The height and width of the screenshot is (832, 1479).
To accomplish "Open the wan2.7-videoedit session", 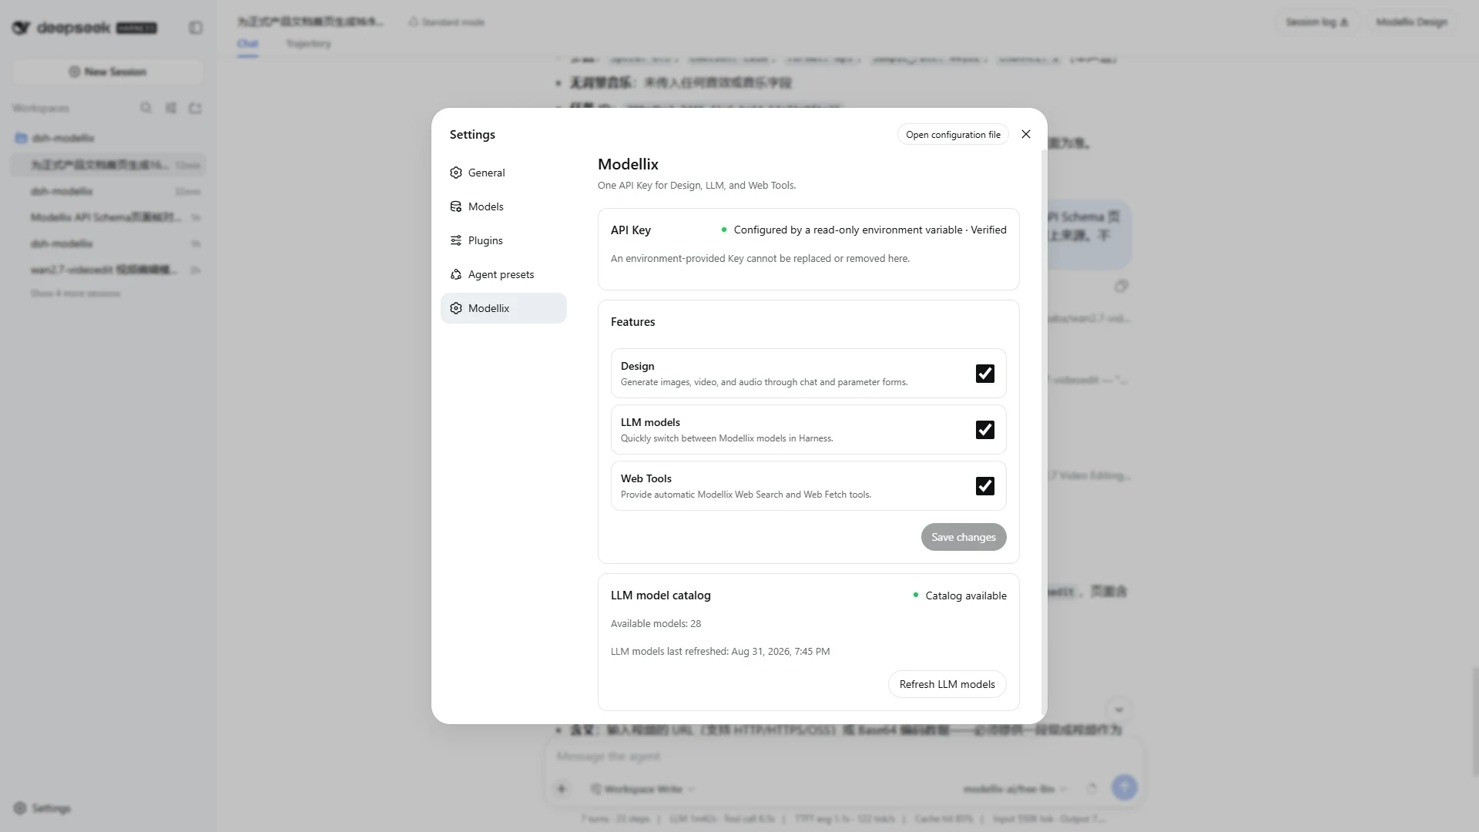I will [x=108, y=270].
